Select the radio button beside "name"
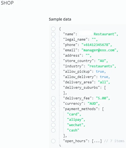The image size is (126, 148). point(53,34)
